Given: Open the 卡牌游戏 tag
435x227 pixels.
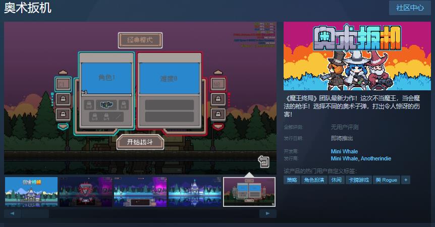Looking at the screenshot, I should click(x=358, y=180).
